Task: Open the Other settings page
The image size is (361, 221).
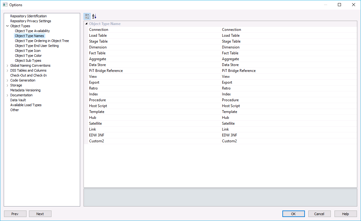Action: [14, 110]
